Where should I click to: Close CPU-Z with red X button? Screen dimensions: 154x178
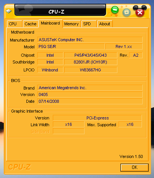click(140, 12)
